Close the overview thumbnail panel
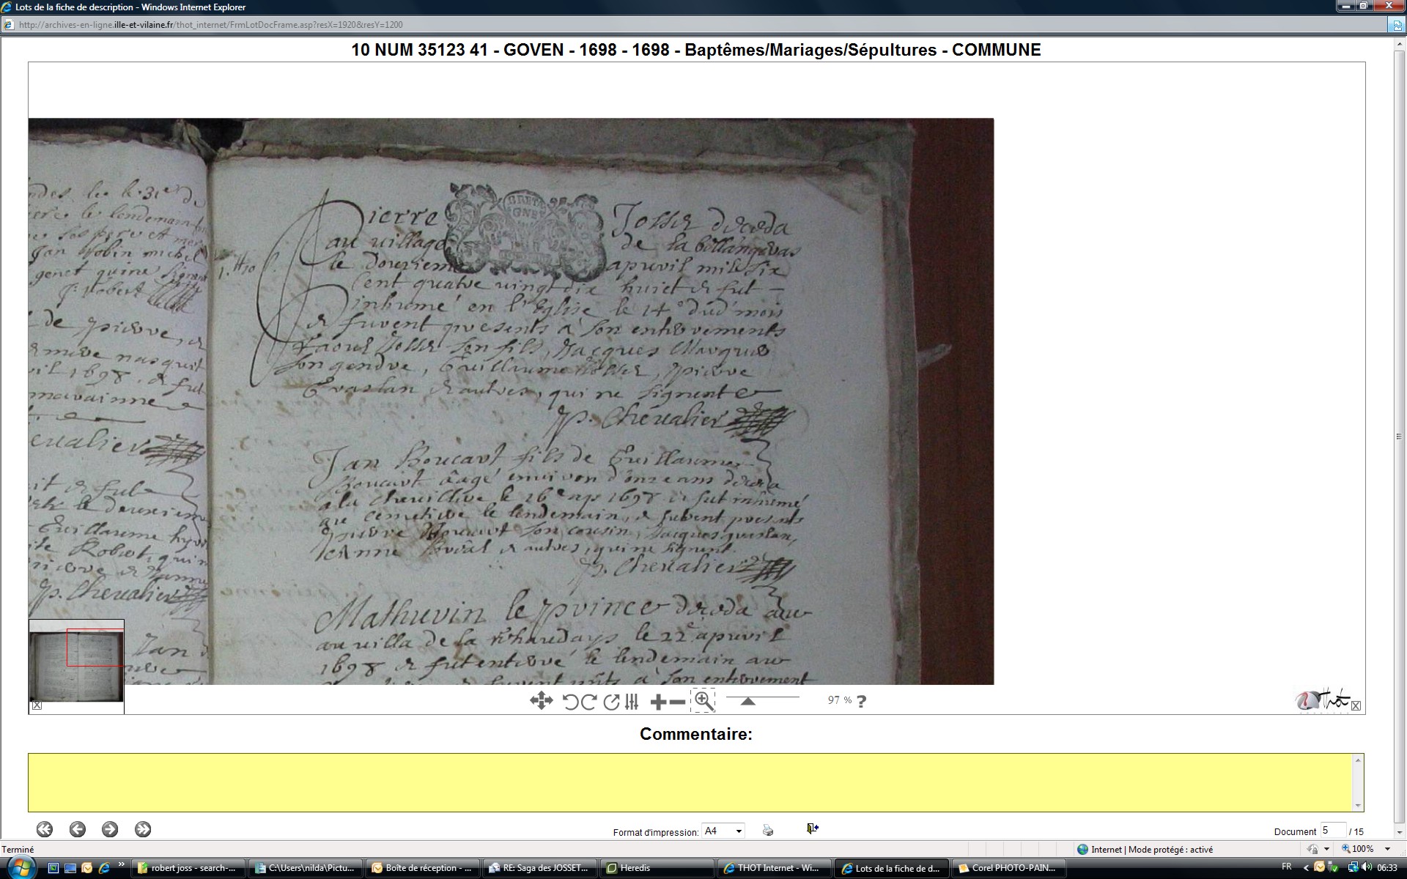 tap(37, 706)
